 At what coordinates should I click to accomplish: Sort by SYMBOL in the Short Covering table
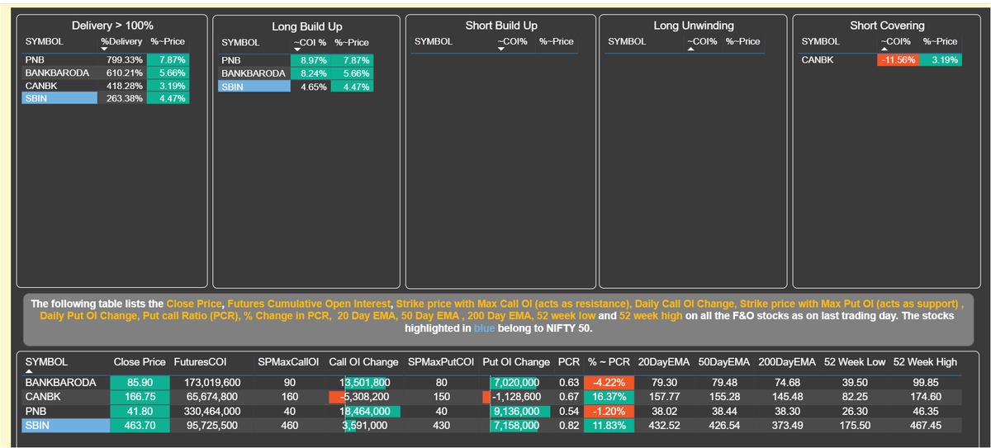[821, 41]
